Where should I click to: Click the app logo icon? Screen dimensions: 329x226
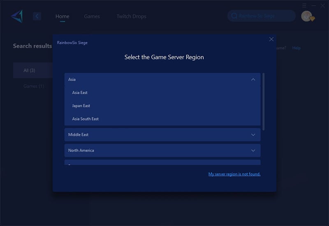click(17, 16)
